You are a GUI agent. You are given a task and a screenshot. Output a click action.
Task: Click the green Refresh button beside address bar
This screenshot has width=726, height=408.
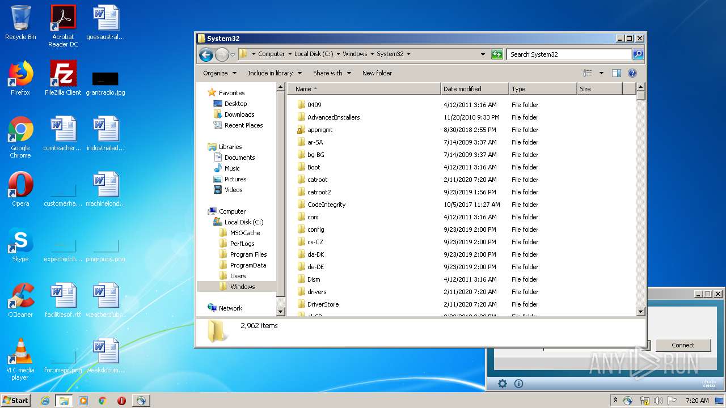click(497, 54)
